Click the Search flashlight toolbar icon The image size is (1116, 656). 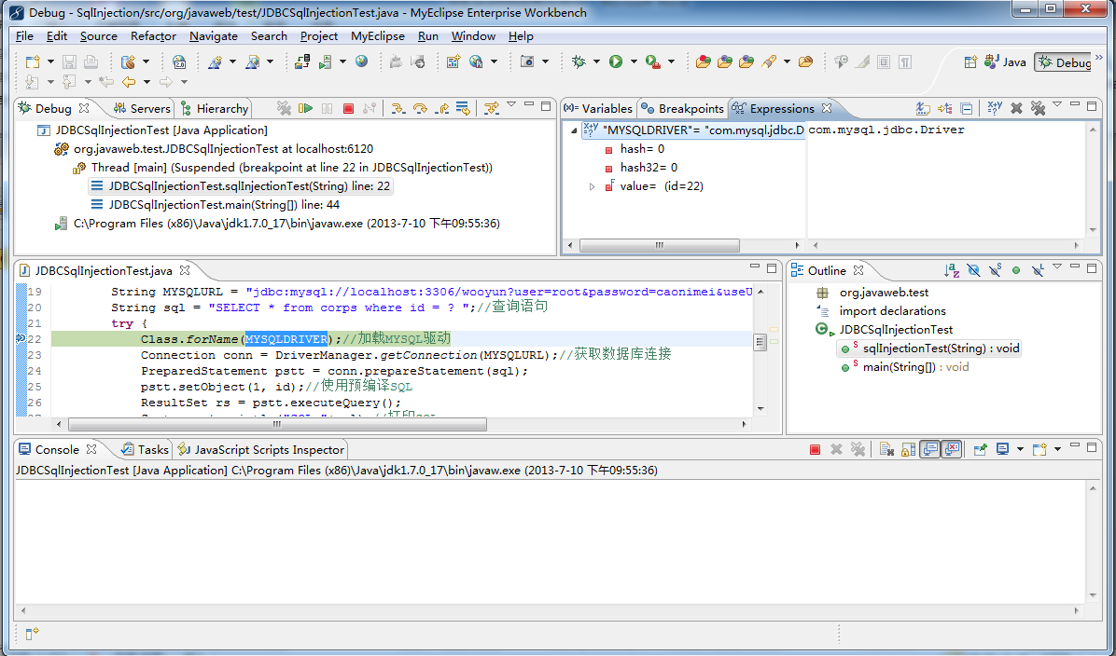click(x=767, y=61)
